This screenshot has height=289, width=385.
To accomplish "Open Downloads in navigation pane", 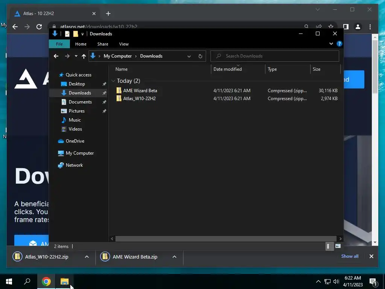I will coord(80,93).
